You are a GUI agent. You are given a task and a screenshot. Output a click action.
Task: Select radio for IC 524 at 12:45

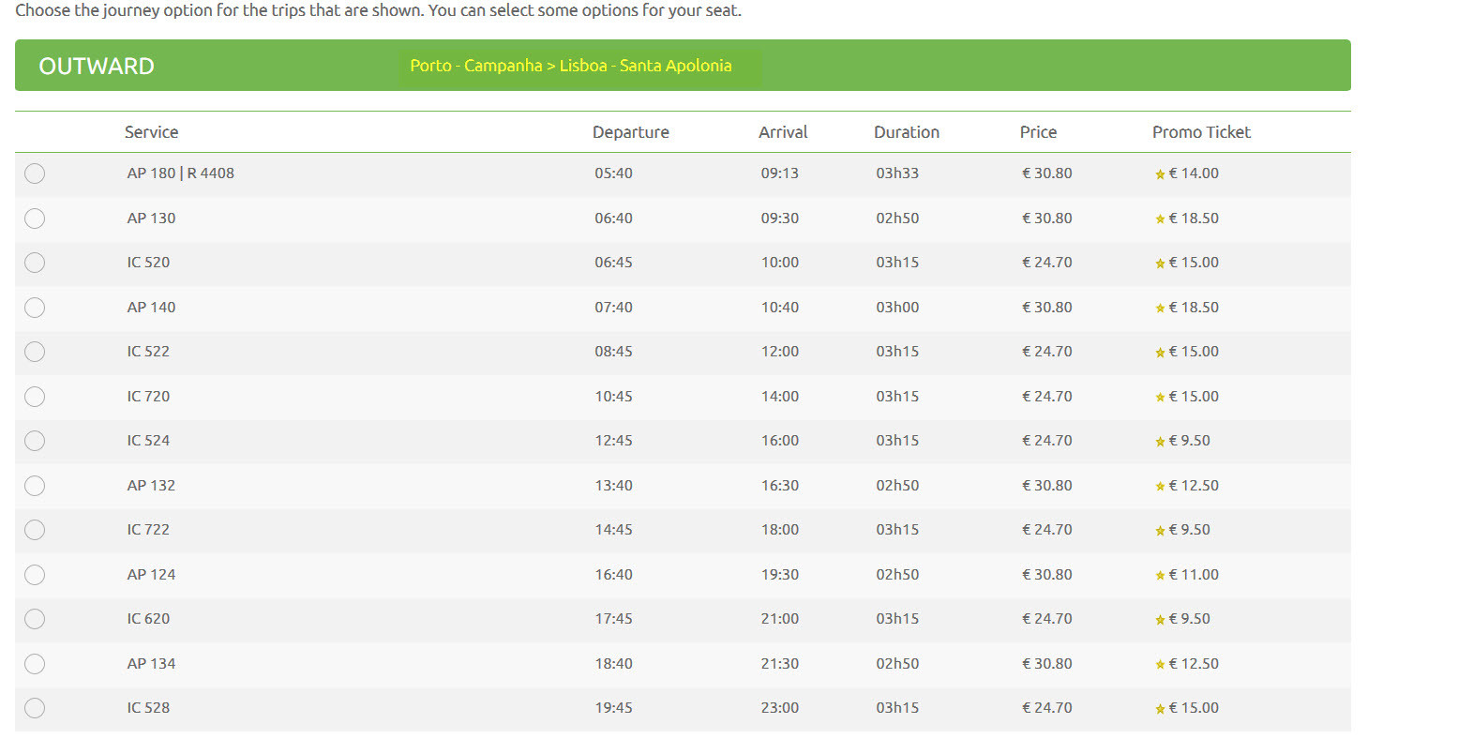[x=35, y=441]
